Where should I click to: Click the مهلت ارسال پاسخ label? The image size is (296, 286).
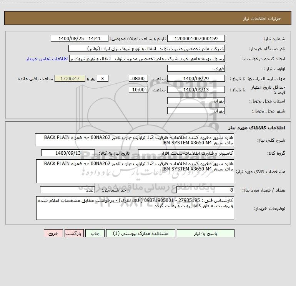(266, 79)
